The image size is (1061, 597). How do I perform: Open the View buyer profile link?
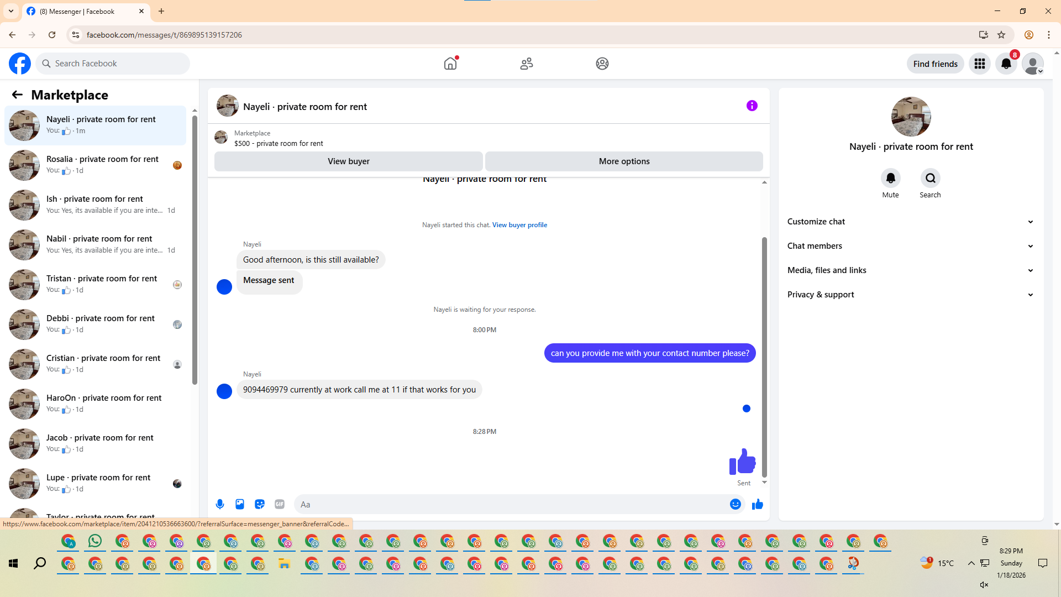click(519, 225)
